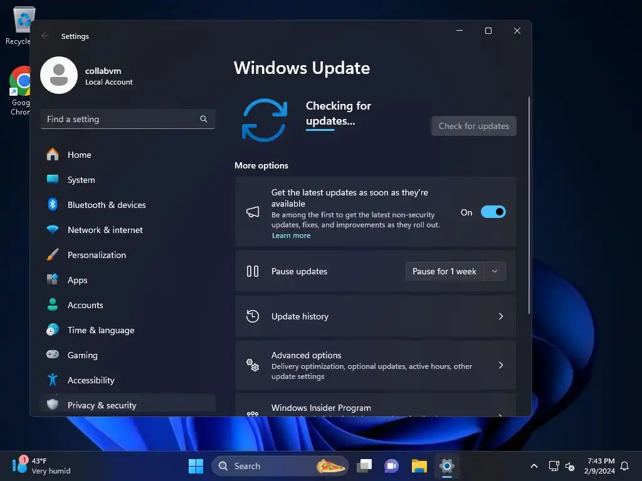Click the Accessibility figure icon
The height and width of the screenshot is (481, 642).
click(53, 380)
